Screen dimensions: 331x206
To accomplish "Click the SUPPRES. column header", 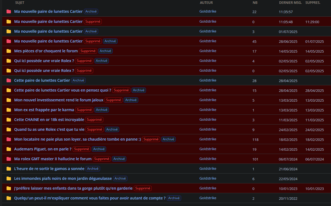I will point(313,3).
